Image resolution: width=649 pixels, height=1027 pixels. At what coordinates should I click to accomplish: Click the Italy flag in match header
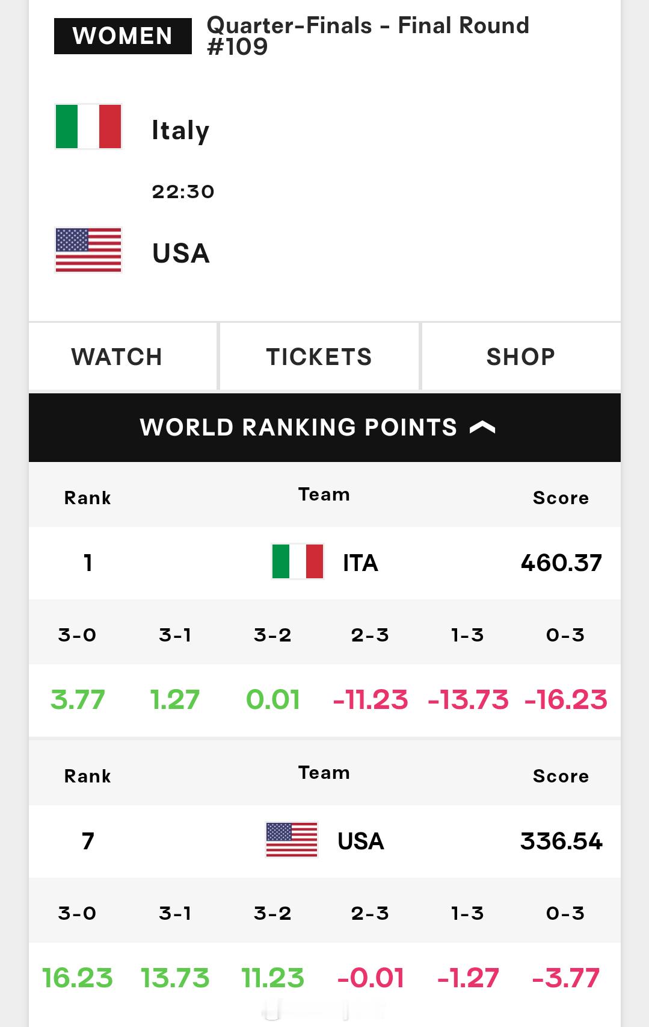[88, 126]
